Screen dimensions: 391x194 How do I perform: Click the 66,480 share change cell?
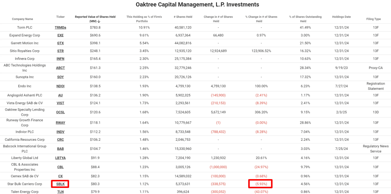pos(218,35)
